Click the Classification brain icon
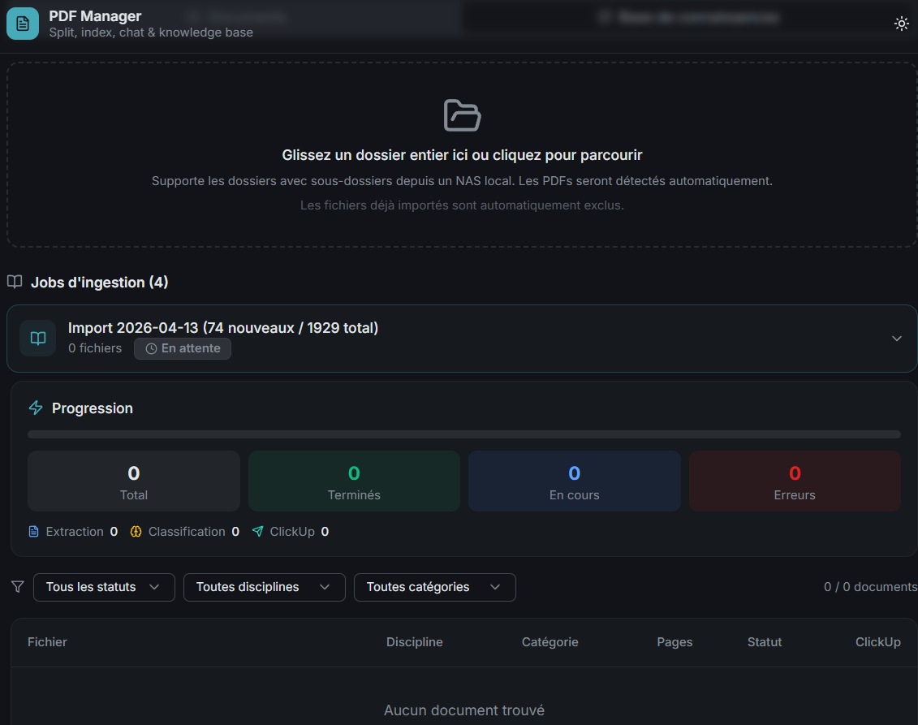 click(136, 532)
